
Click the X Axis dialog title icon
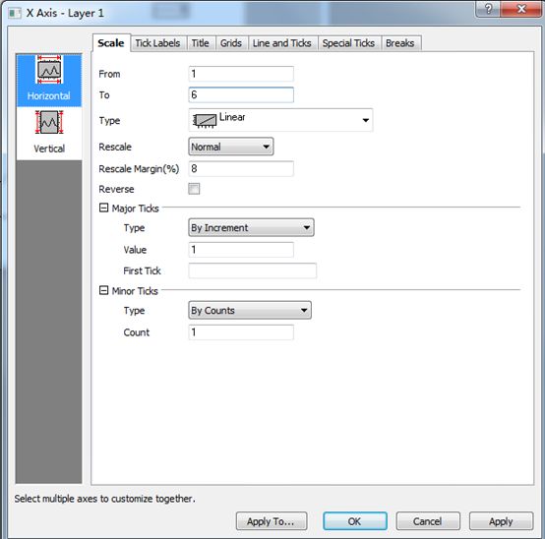15,14
